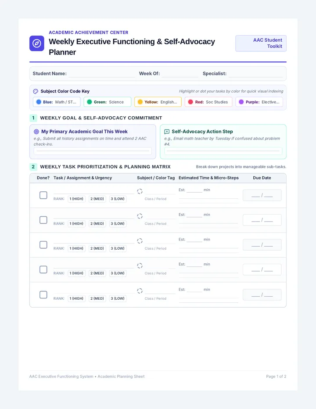Select rank 3 (LOW) in first task row
This screenshot has height=409, width=316.
(x=118, y=199)
